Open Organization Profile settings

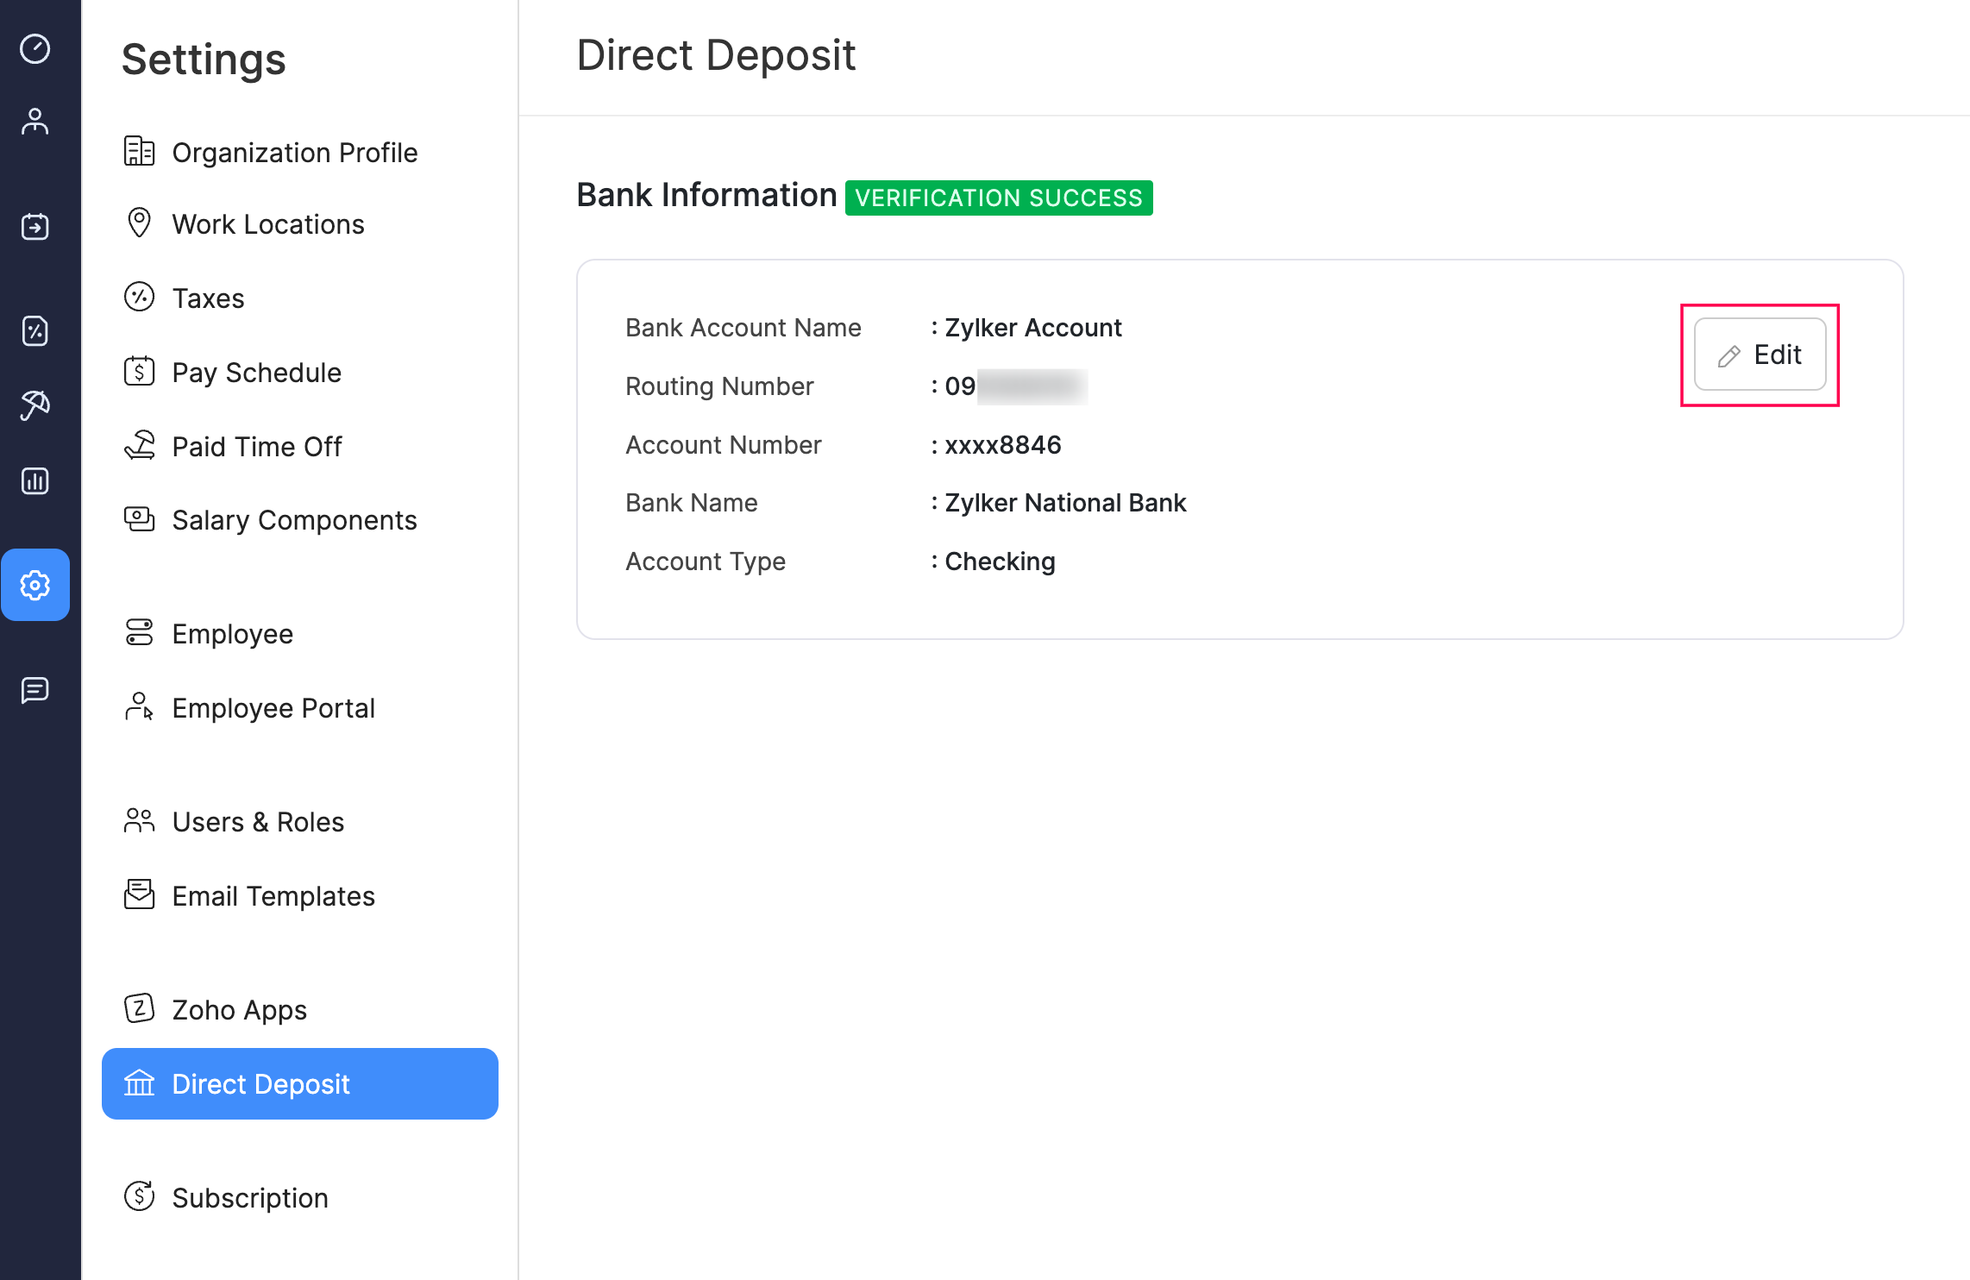[x=295, y=152]
